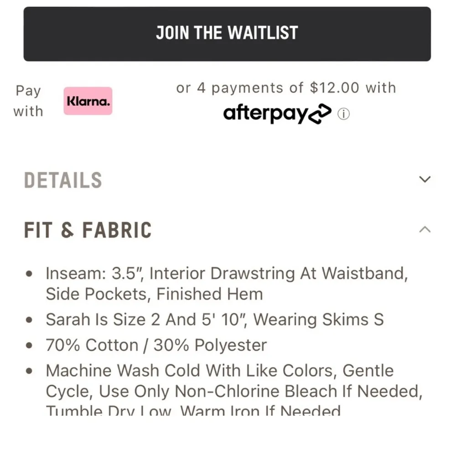Image resolution: width=456 pixels, height=456 pixels.
Task: Select the pink Klarna payment badge
Action: 88,101
